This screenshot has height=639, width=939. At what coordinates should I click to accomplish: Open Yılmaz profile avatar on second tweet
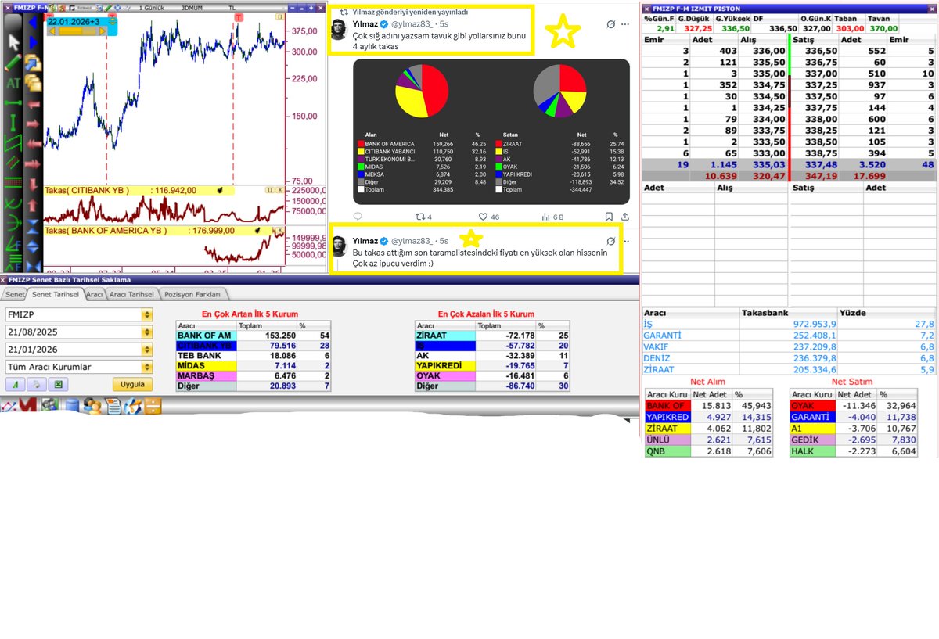(338, 246)
